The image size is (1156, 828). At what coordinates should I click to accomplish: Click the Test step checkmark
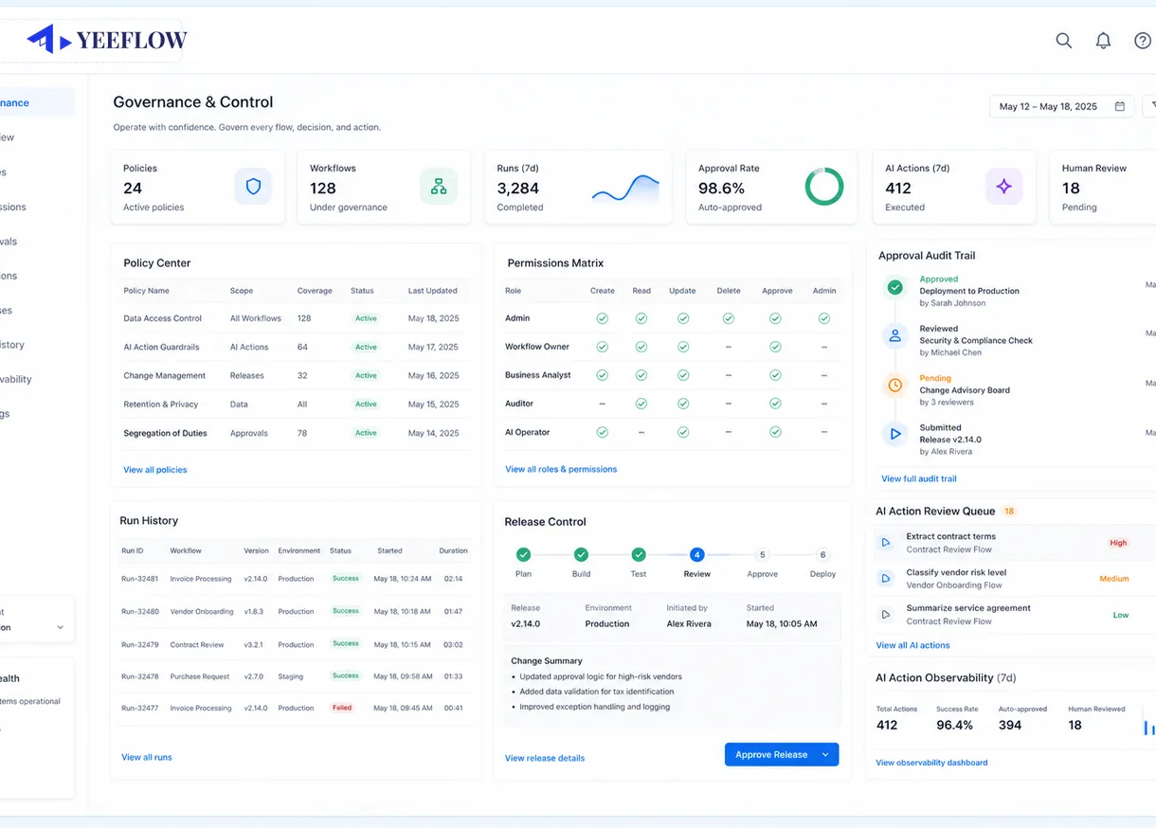639,554
